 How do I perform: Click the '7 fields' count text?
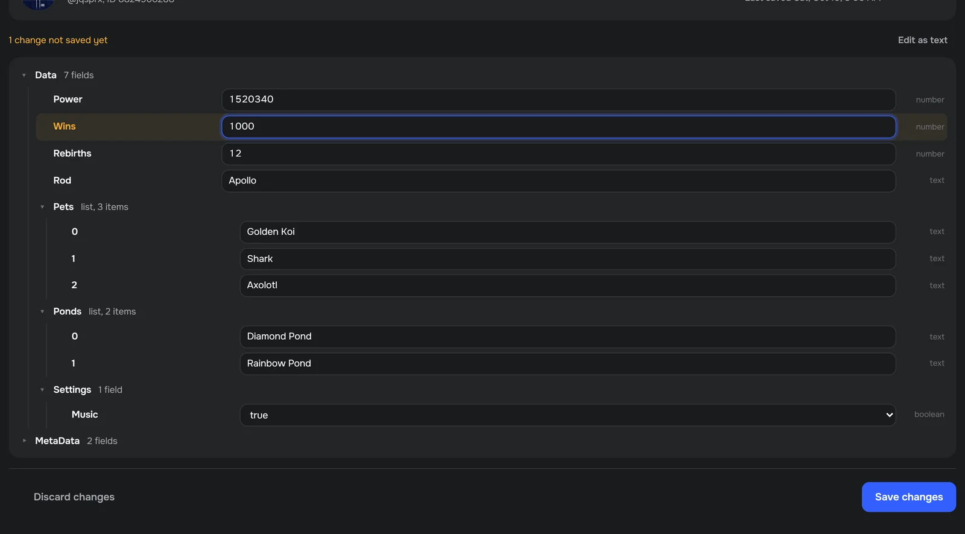pyautogui.click(x=78, y=75)
